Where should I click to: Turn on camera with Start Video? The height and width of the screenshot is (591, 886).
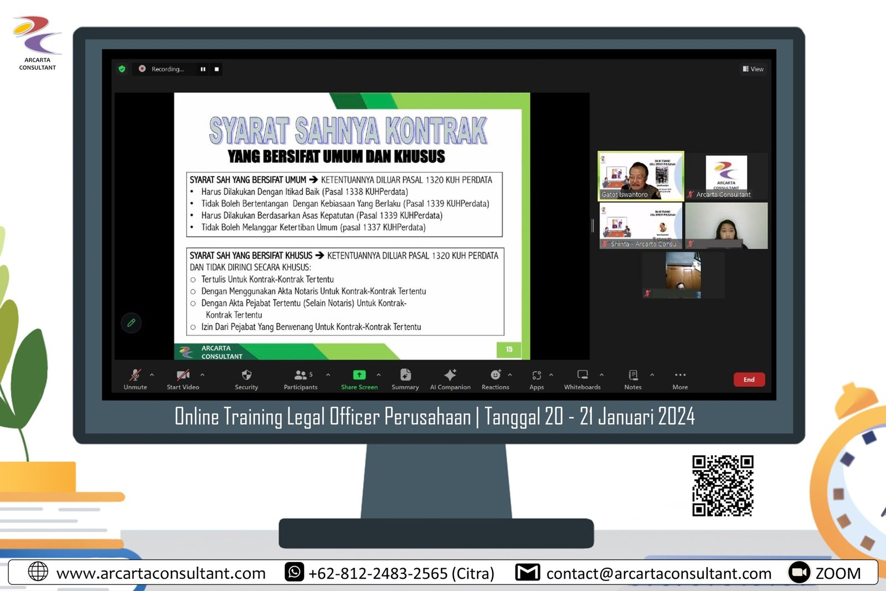[183, 376]
